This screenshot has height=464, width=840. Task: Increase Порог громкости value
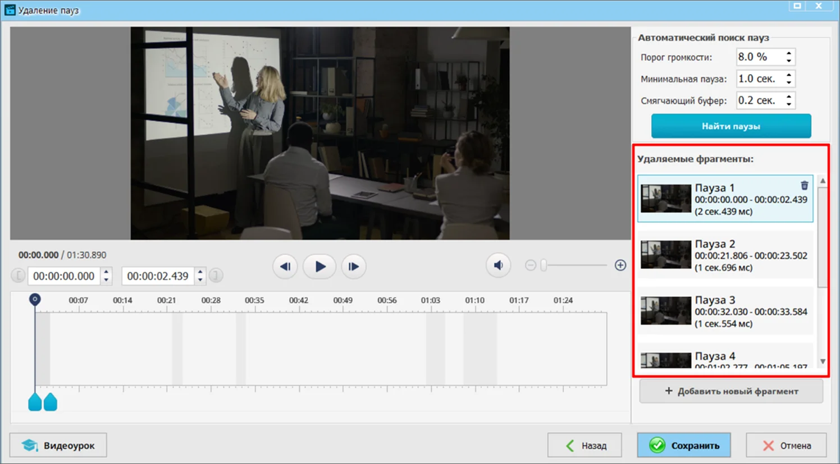tap(789, 53)
